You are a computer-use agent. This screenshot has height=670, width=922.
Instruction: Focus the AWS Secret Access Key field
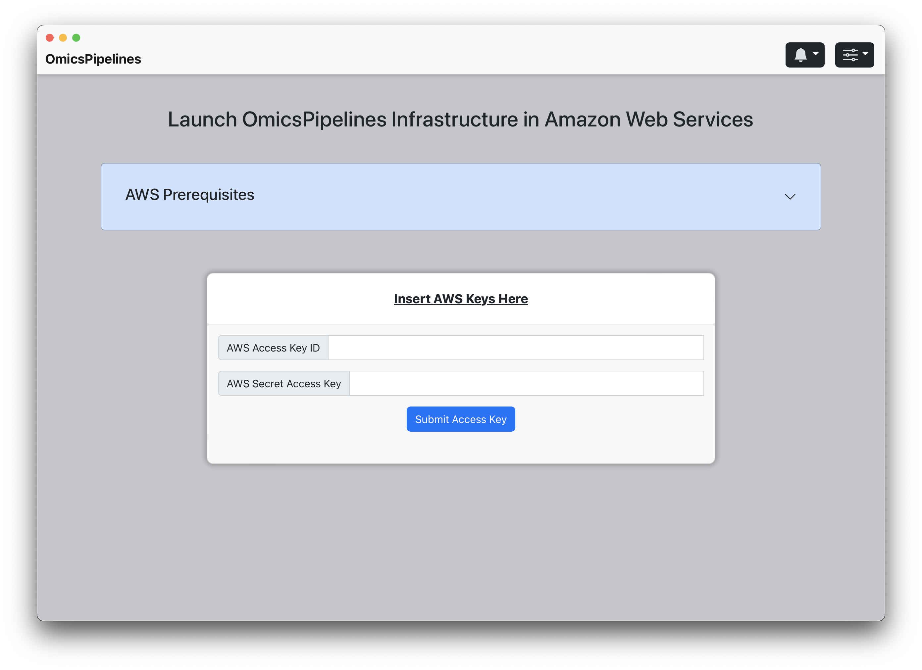click(527, 384)
